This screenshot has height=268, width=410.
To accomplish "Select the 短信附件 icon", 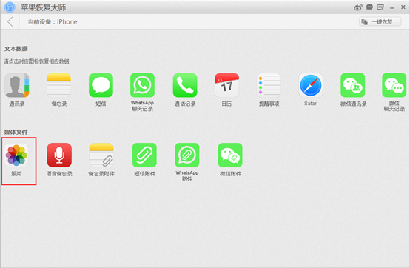I will (144, 155).
